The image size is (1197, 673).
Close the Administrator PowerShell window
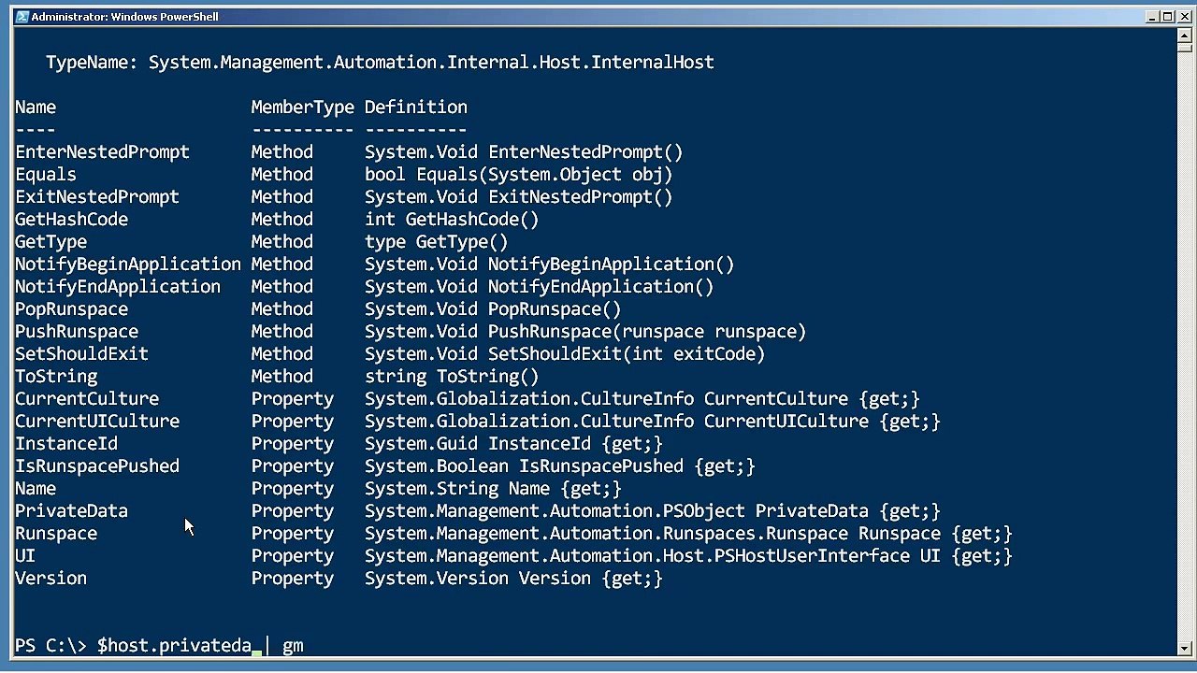[1183, 16]
